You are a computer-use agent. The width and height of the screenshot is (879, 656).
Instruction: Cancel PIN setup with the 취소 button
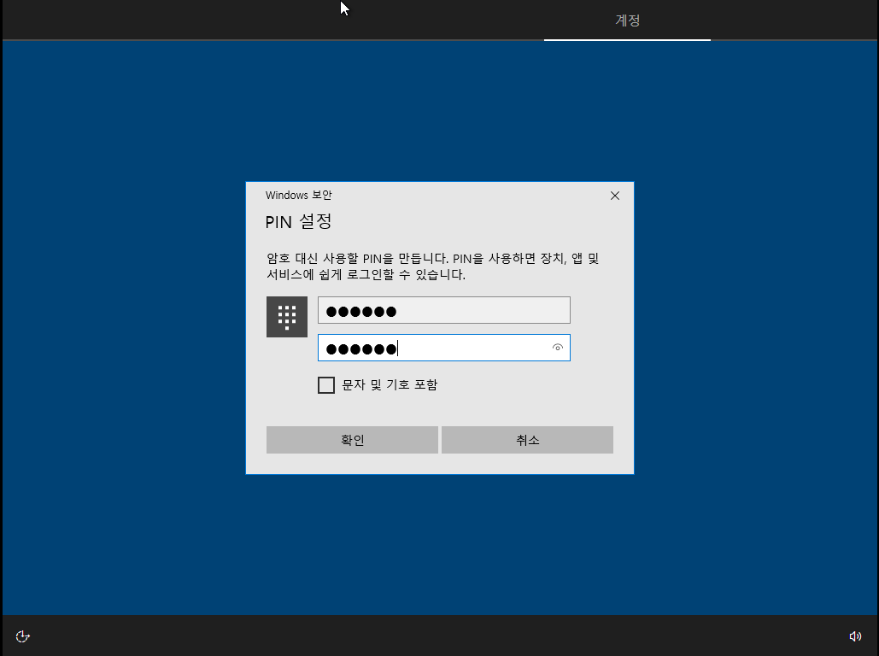tap(527, 440)
